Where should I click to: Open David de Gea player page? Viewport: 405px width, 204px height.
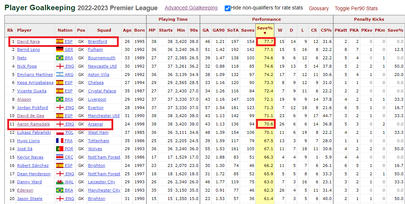click(31, 116)
